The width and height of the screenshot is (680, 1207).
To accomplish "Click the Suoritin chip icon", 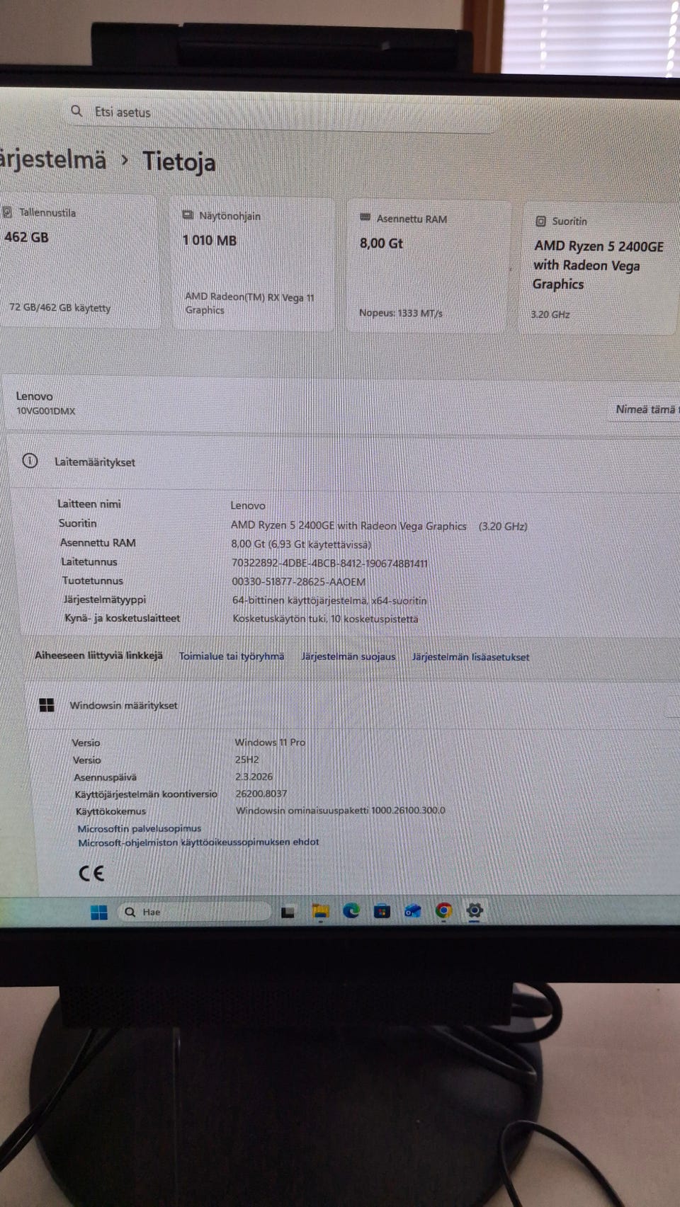I will 540,221.
